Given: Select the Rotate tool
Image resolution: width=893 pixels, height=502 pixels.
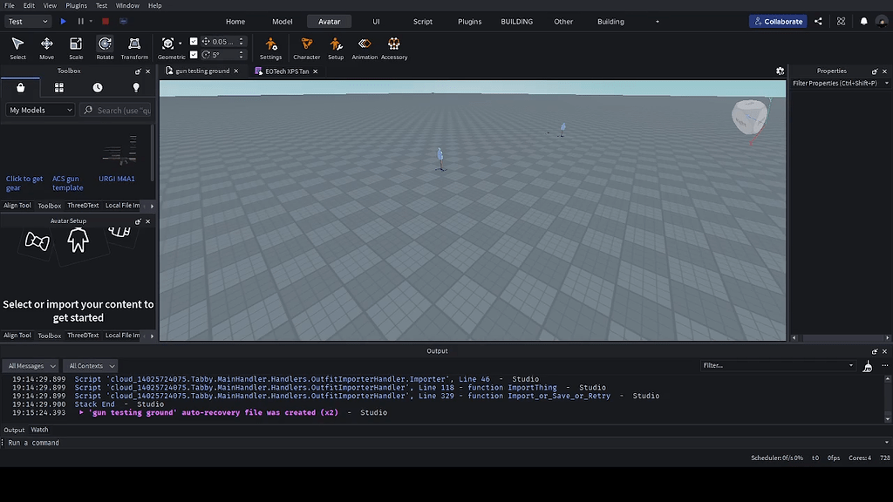Looking at the screenshot, I should pos(105,49).
